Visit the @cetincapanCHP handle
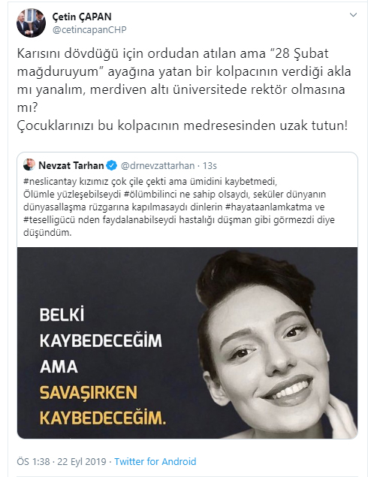The image size is (368, 477). coord(89,30)
